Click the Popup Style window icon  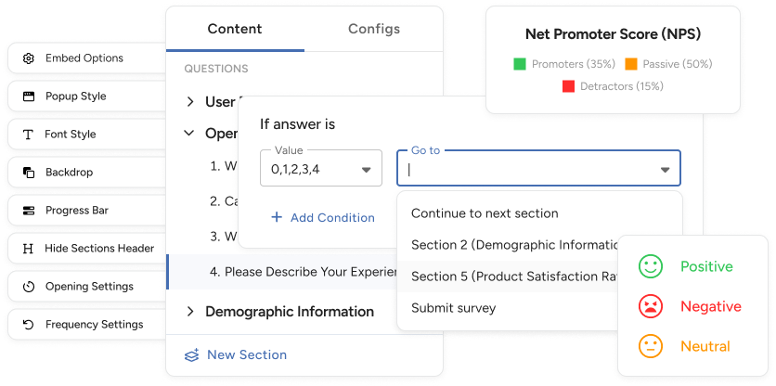pyautogui.click(x=28, y=96)
